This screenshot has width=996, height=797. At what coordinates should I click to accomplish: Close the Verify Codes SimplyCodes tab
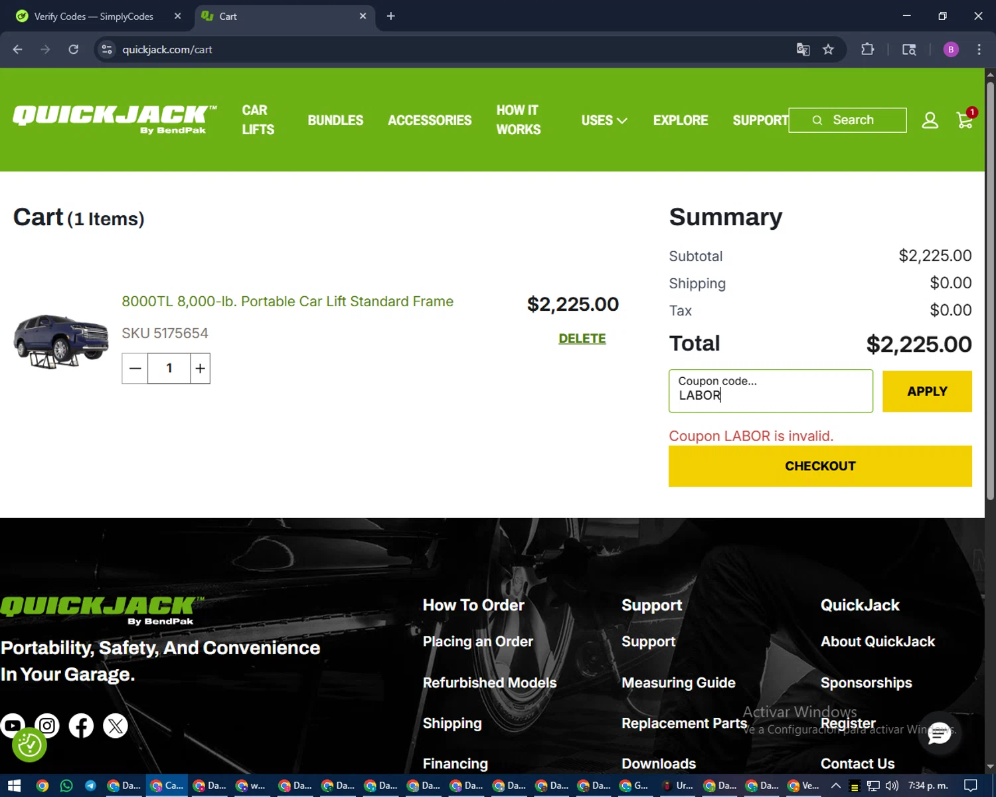pos(177,16)
